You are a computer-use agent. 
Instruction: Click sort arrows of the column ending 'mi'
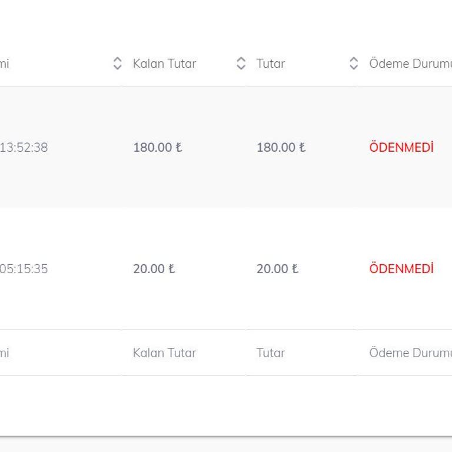point(117,64)
